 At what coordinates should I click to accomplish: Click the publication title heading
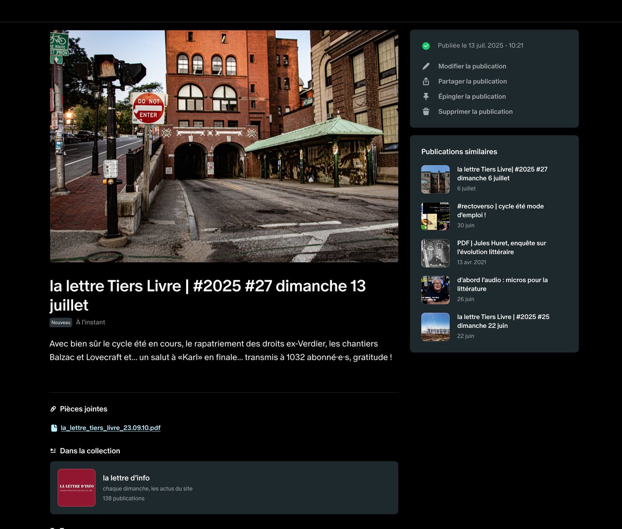(207, 295)
